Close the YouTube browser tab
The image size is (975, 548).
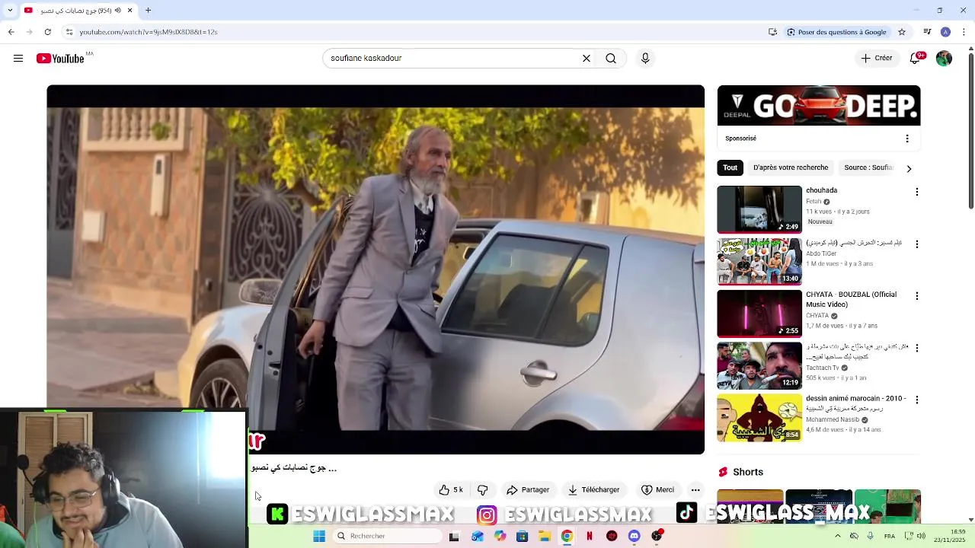point(129,10)
